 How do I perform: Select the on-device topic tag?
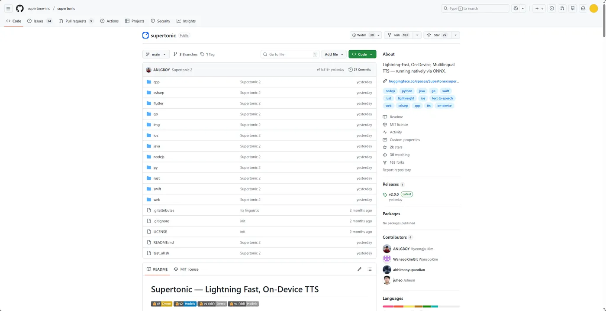pyautogui.click(x=445, y=106)
